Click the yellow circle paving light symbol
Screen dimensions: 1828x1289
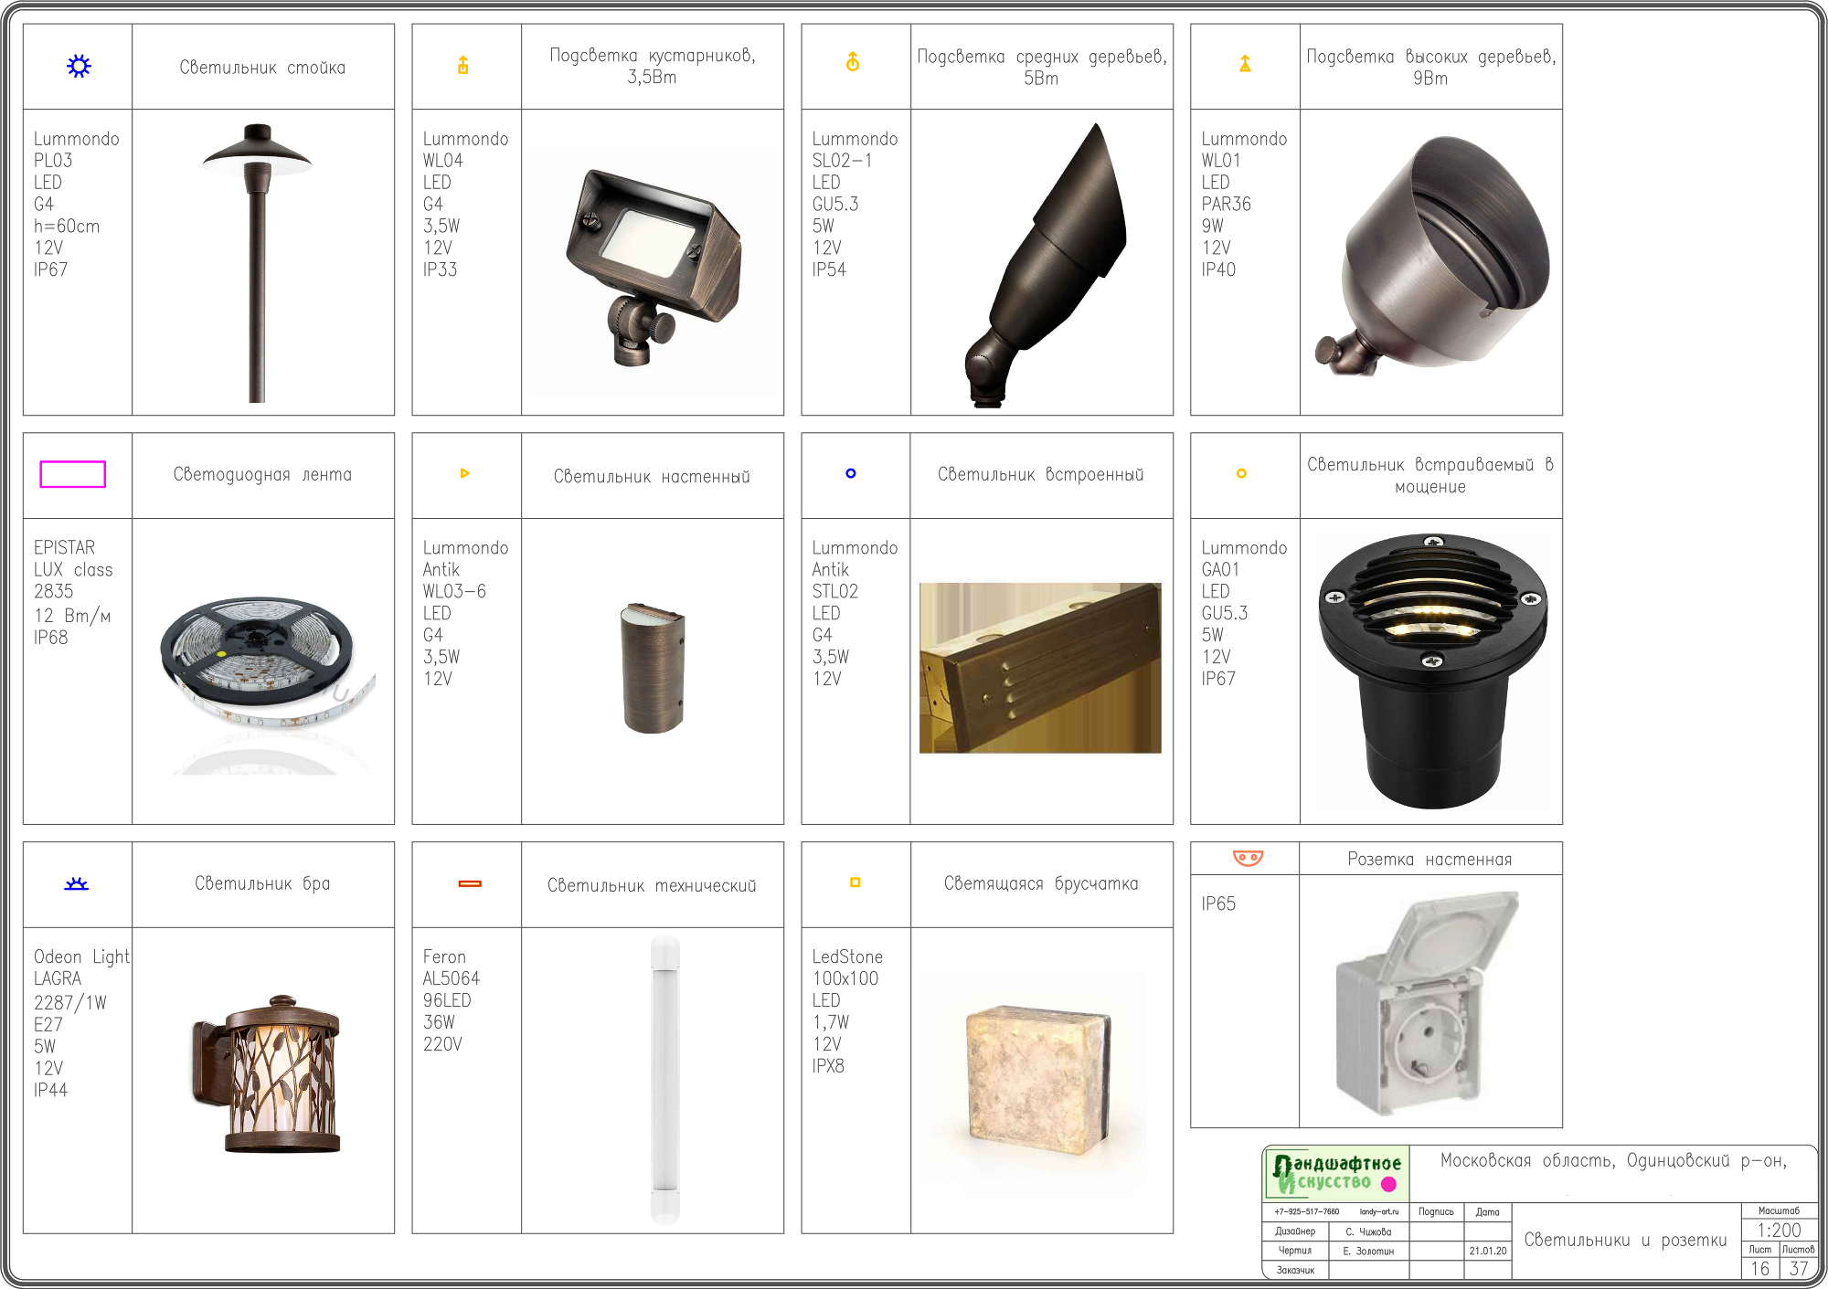1241,473
